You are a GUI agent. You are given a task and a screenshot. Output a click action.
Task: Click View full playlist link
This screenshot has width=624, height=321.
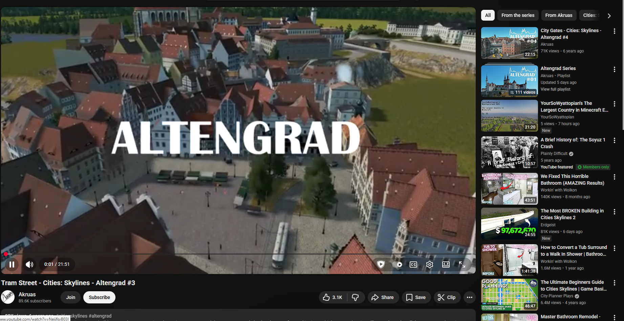click(x=556, y=89)
